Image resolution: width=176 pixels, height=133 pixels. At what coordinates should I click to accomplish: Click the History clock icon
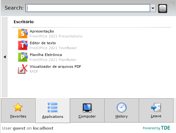point(122,108)
